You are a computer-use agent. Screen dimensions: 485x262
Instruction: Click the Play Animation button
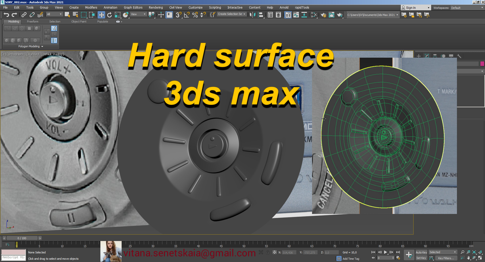click(385, 252)
